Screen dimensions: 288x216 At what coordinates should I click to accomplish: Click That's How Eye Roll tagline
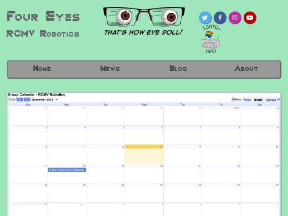coord(143,33)
